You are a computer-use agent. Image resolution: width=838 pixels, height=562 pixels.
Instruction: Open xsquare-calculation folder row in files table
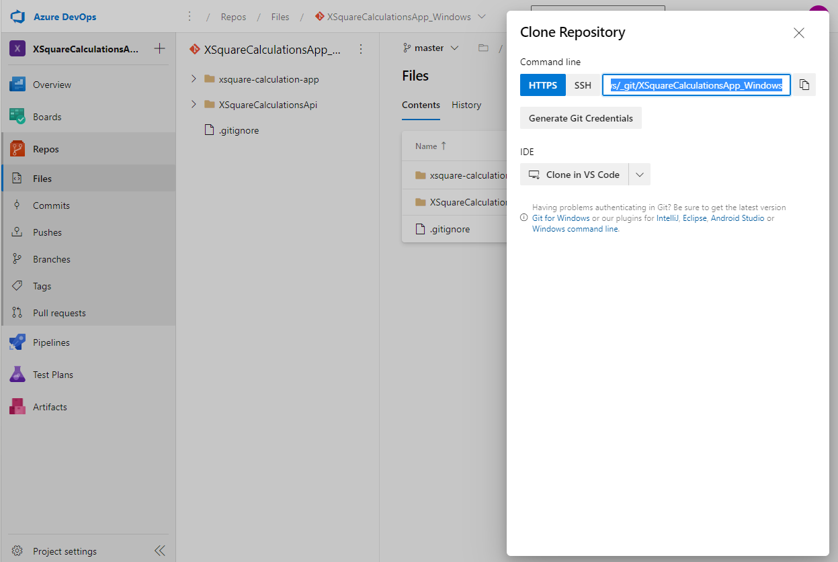[x=454, y=175]
